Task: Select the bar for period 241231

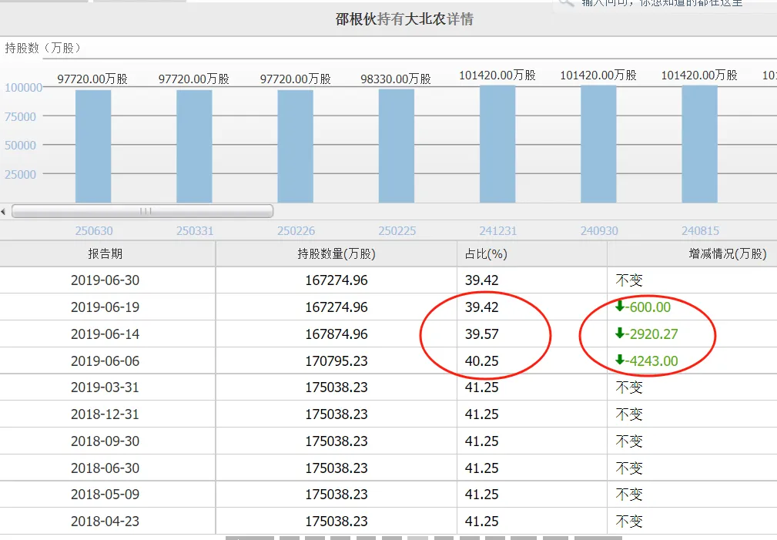Action: [497, 144]
